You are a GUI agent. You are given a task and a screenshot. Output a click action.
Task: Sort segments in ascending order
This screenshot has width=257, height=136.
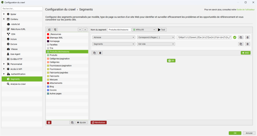coord(49,29)
